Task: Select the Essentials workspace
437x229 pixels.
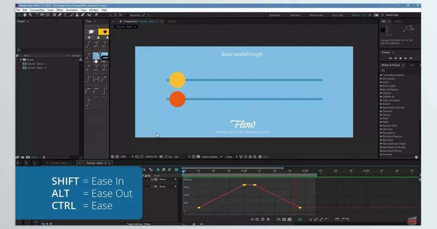Action: pos(275,15)
